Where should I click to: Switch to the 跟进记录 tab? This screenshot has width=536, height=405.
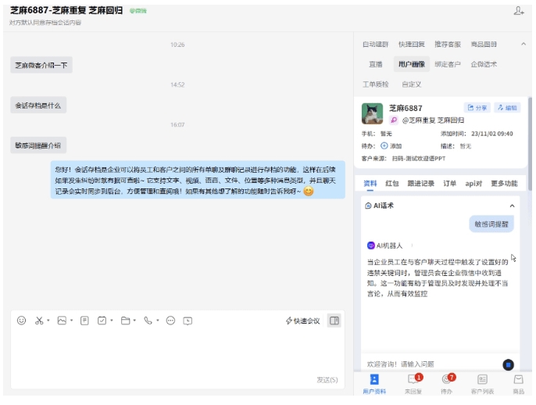pos(420,184)
